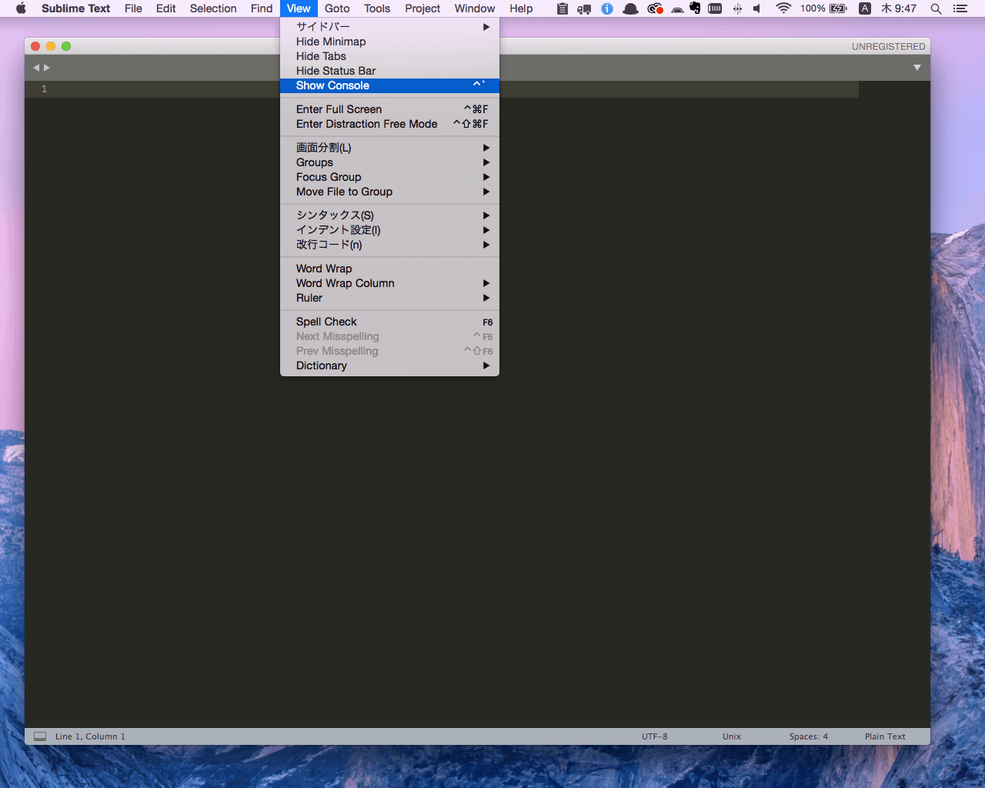Screen dimensions: 985x788
Task: Select Show Console
Action: pos(389,85)
